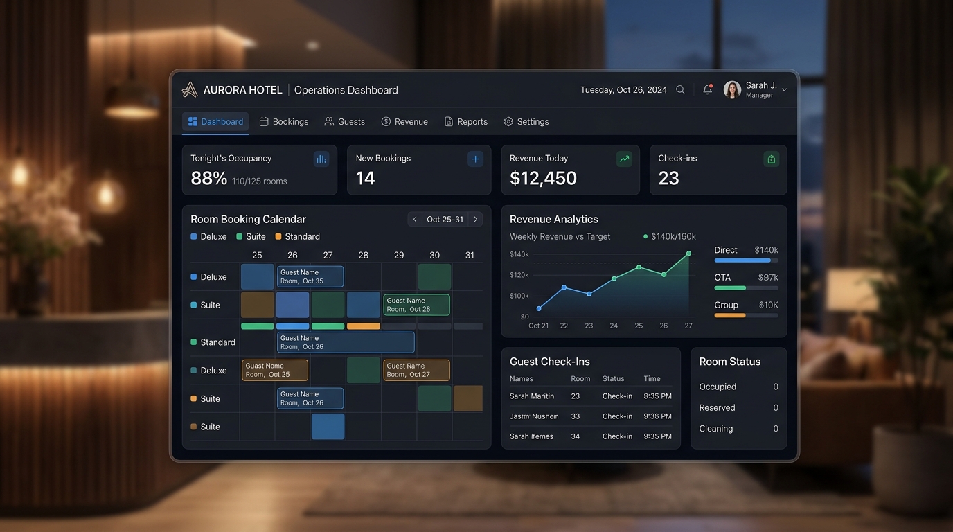The image size is (953, 532).
Task: Click the Reserved room status row
Action: click(738, 407)
